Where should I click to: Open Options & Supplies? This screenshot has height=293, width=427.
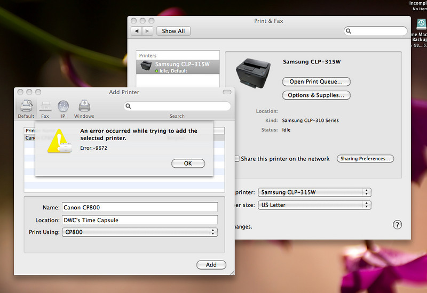(x=316, y=95)
